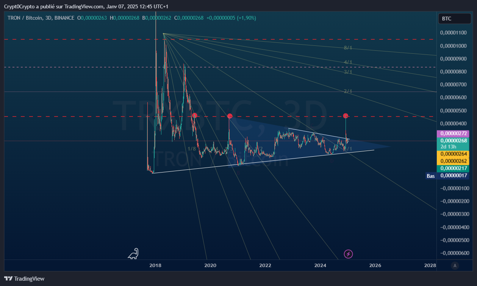The width and height of the screenshot is (477, 286).
Task: Click the purple 0,00000272 price label
Action: 453,134
